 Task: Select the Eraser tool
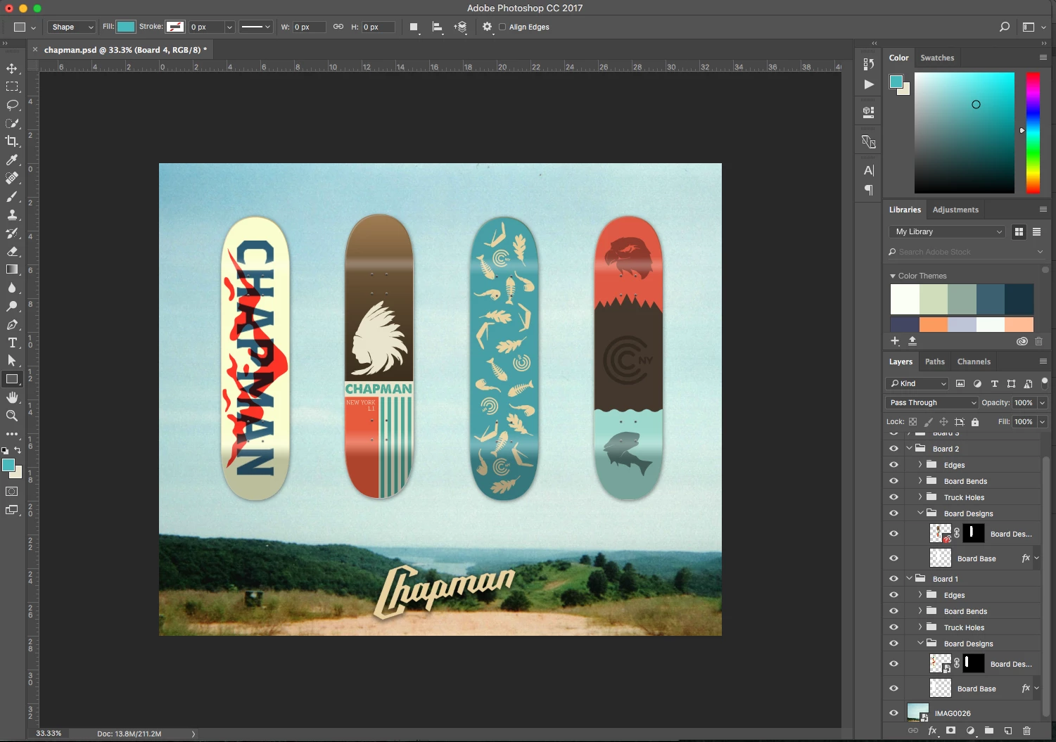click(x=12, y=251)
